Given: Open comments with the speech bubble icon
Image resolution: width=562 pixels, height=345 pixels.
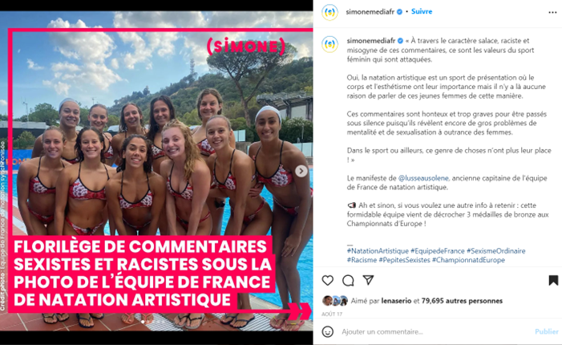Looking at the screenshot, I should pyautogui.click(x=348, y=281).
